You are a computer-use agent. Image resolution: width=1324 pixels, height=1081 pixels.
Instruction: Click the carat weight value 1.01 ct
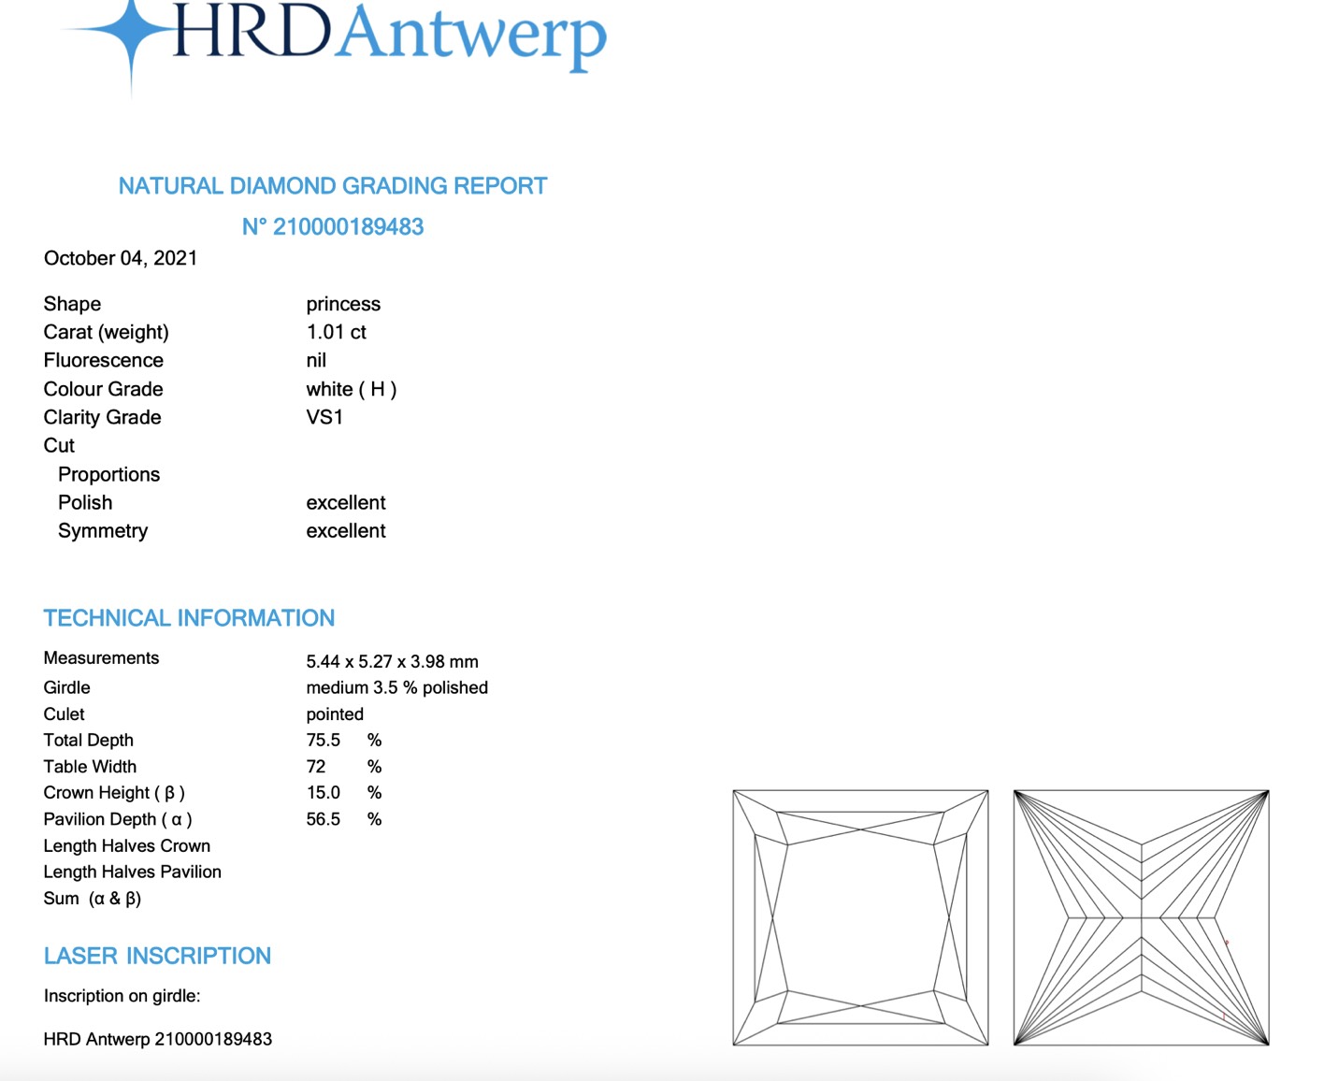point(336,332)
